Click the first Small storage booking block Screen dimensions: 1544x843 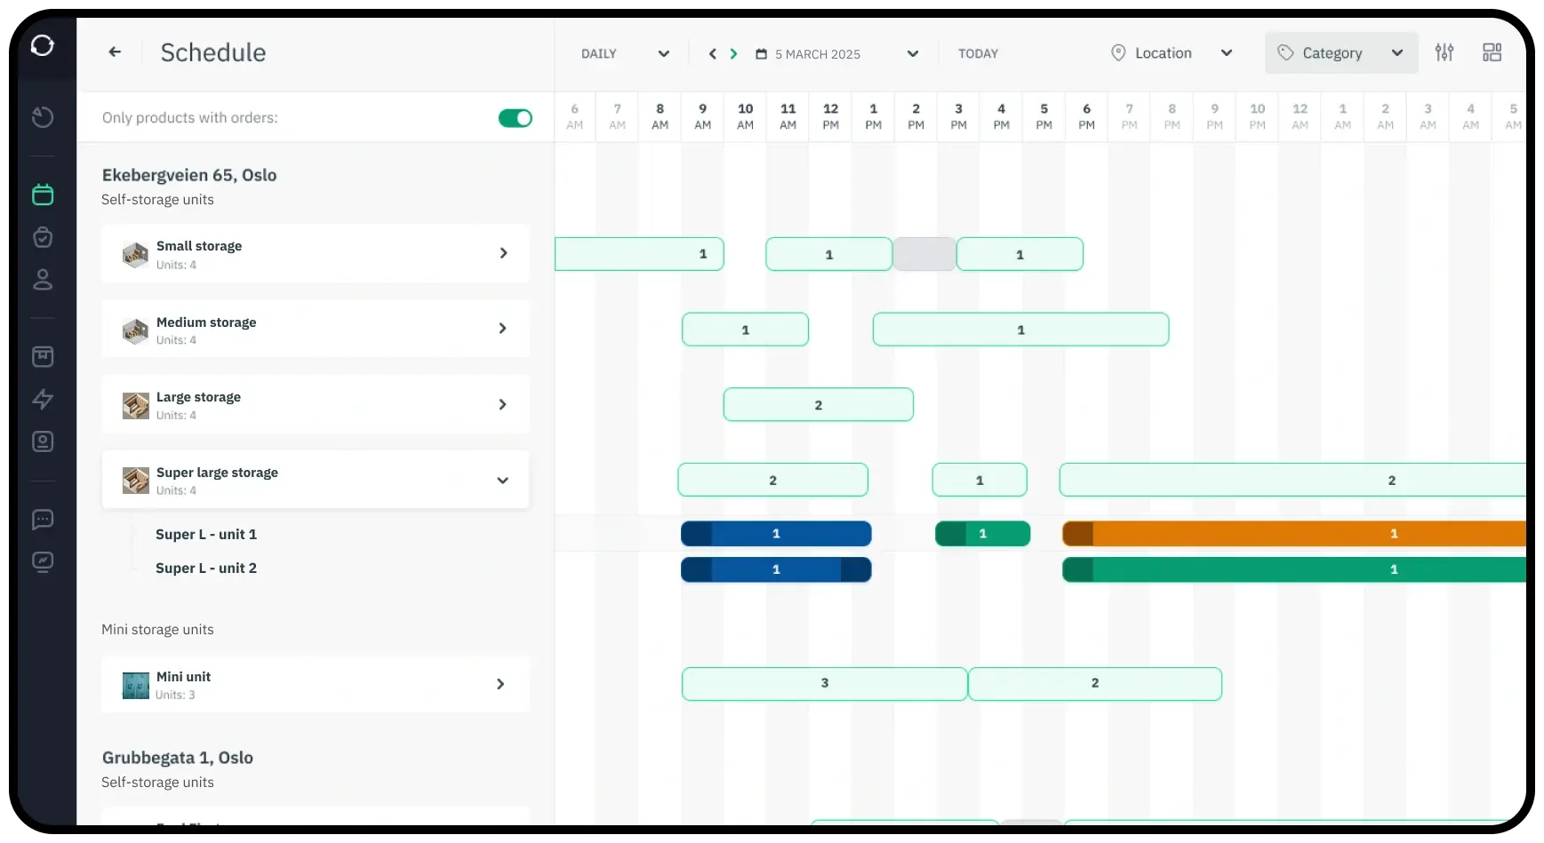(x=639, y=254)
